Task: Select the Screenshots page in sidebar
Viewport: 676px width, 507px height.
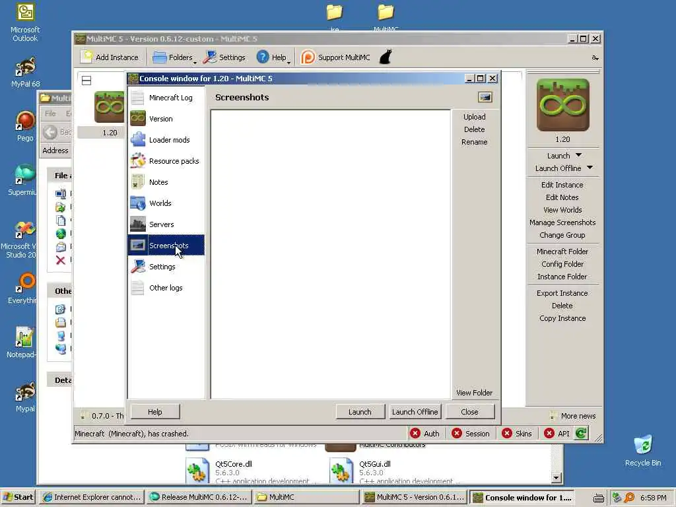Action: pyautogui.click(x=166, y=246)
